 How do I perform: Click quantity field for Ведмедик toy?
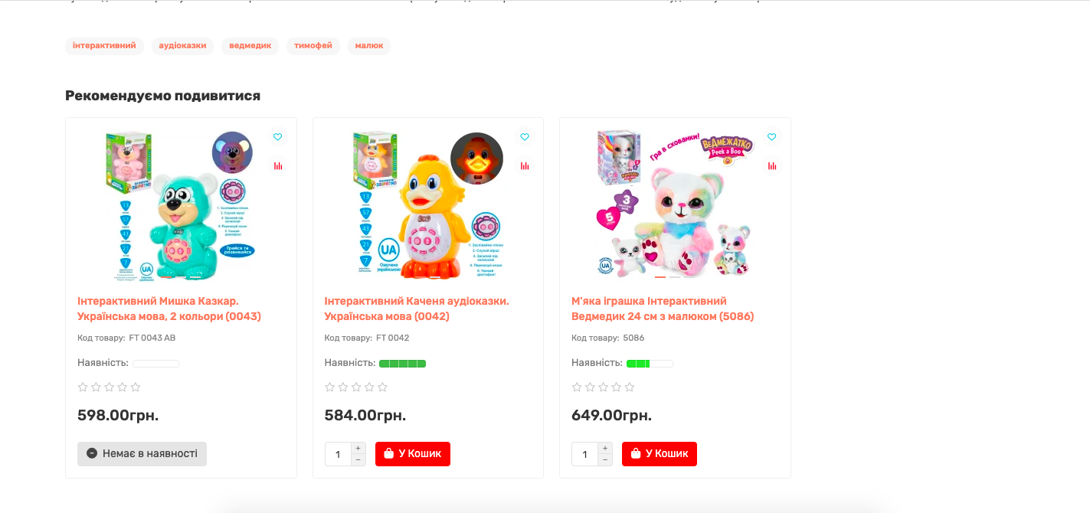(584, 454)
